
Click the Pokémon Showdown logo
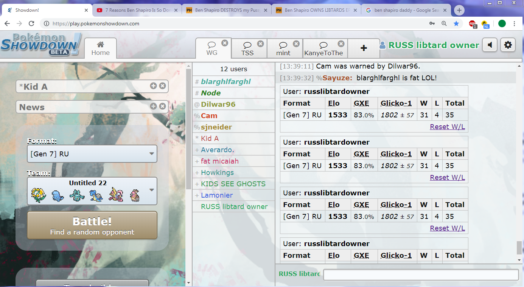point(41,45)
